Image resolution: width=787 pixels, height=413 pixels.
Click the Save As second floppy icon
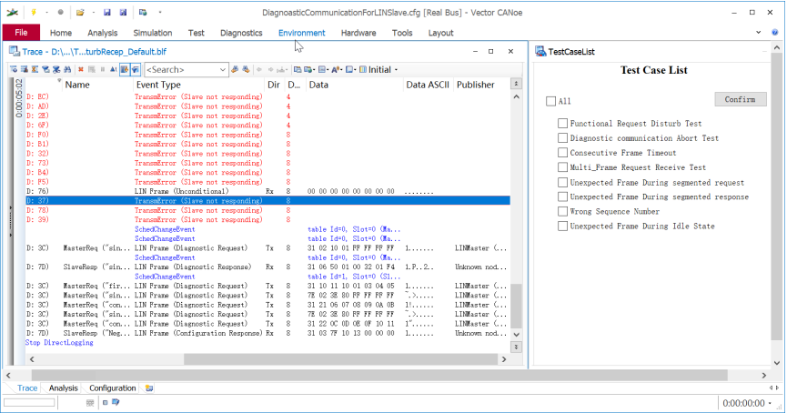(123, 12)
